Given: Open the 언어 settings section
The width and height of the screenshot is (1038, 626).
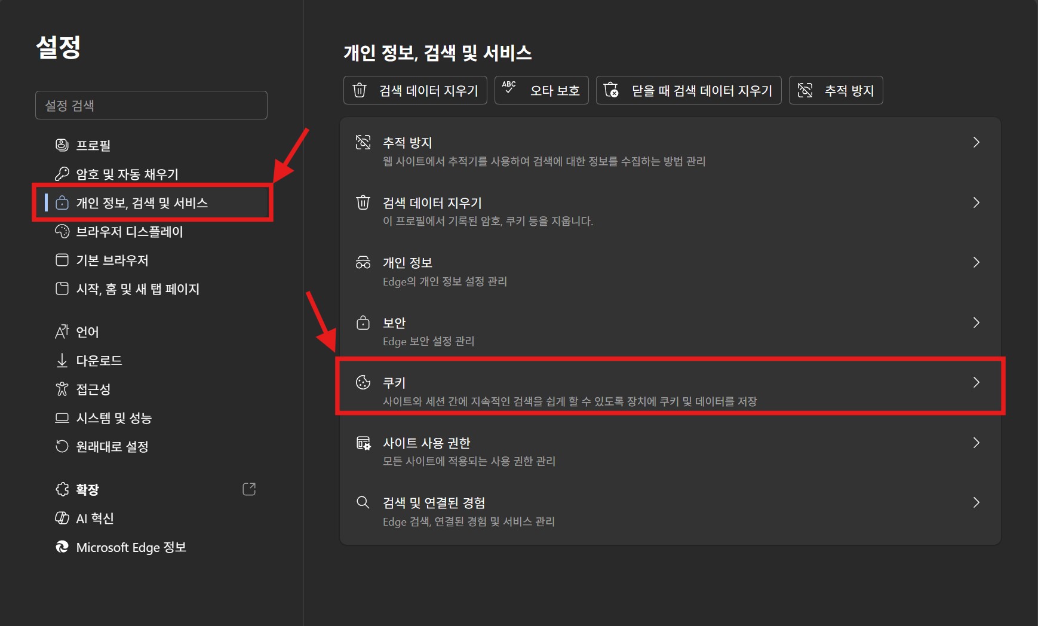Looking at the screenshot, I should coord(87,332).
